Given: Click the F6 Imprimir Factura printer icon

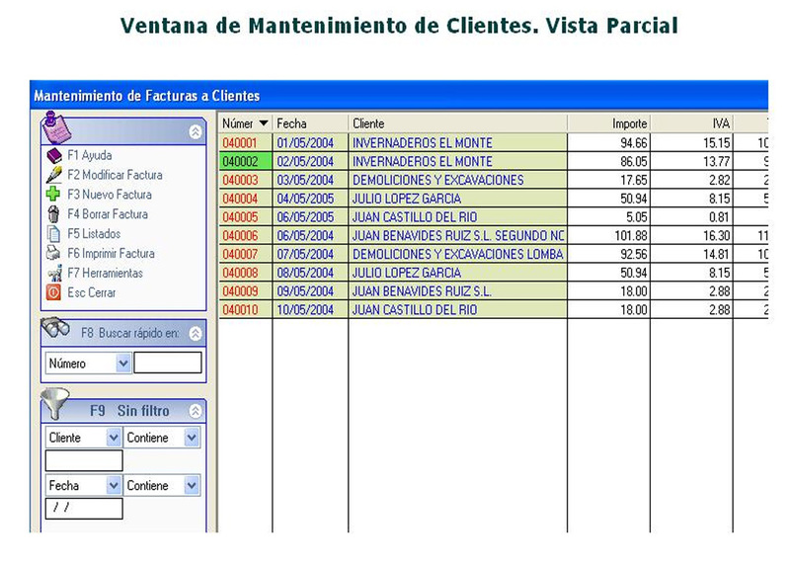Looking at the screenshot, I should pos(53,253).
